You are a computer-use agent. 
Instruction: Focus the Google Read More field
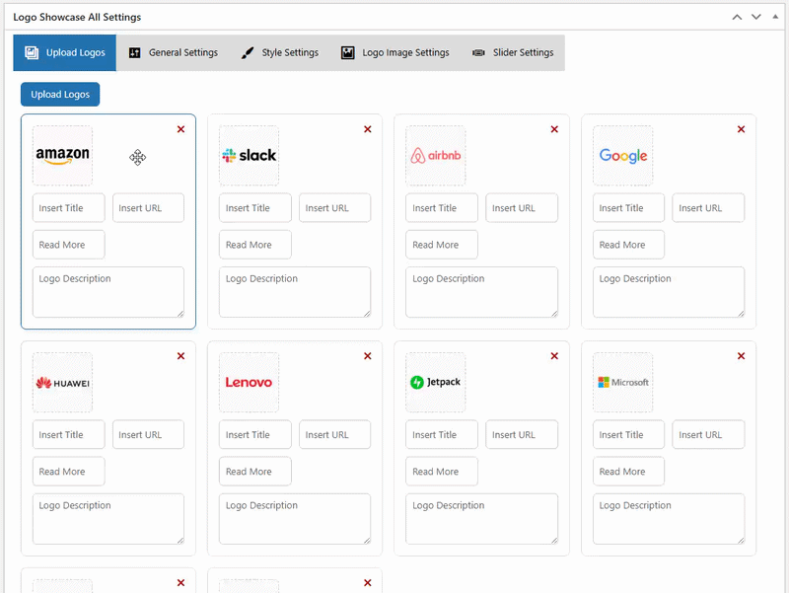(x=628, y=245)
